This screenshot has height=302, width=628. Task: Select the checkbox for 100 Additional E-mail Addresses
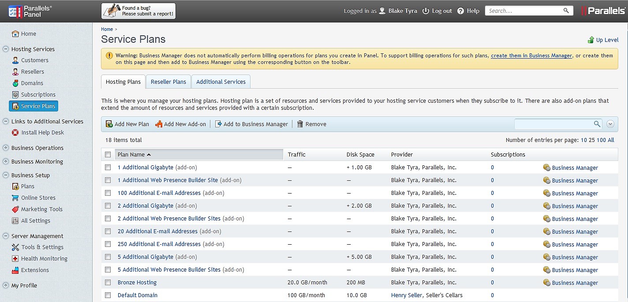tap(108, 193)
